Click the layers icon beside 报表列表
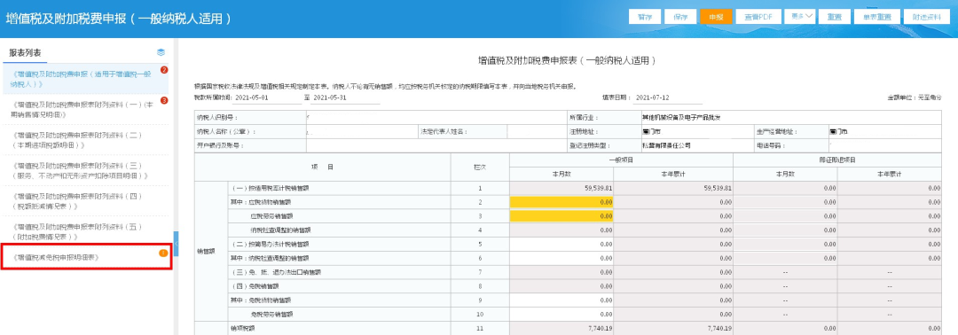The height and width of the screenshot is (335, 958). point(161,52)
